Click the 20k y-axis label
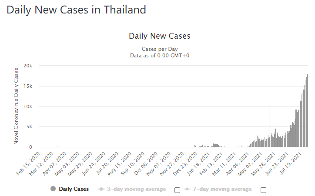Viewport: 315px width, 196px height. 28,66
